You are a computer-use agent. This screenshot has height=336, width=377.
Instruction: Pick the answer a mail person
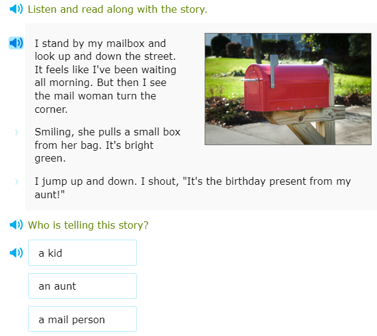point(82,320)
